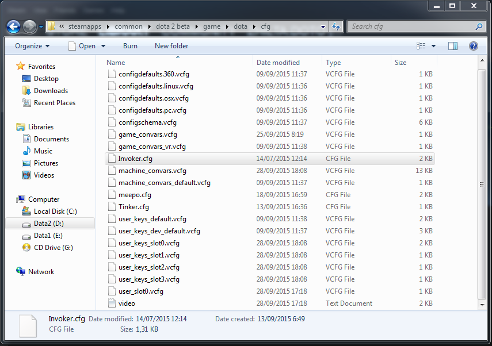Open the Documents library
The width and height of the screenshot is (492, 346).
point(51,139)
